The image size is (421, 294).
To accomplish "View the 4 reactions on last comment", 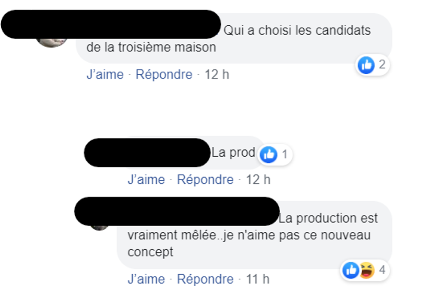I will [382, 270].
